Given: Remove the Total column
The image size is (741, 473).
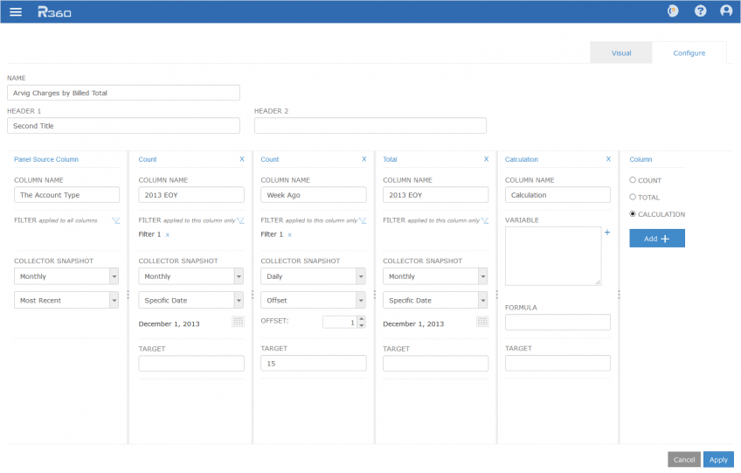Looking at the screenshot, I should (x=486, y=159).
